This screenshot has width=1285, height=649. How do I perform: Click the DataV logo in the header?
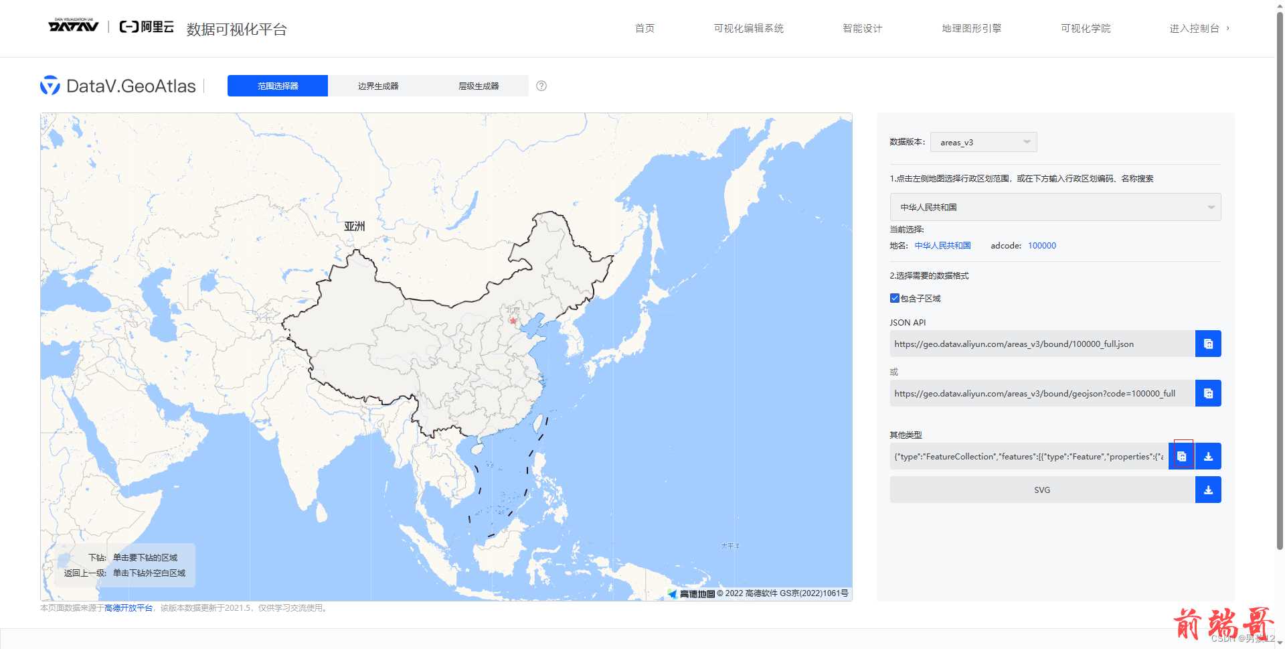(74, 25)
